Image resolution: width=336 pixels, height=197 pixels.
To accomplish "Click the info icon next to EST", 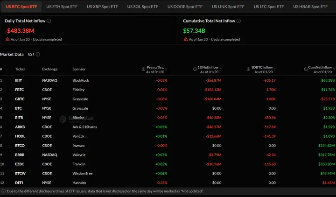I will pyautogui.click(x=38, y=54).
